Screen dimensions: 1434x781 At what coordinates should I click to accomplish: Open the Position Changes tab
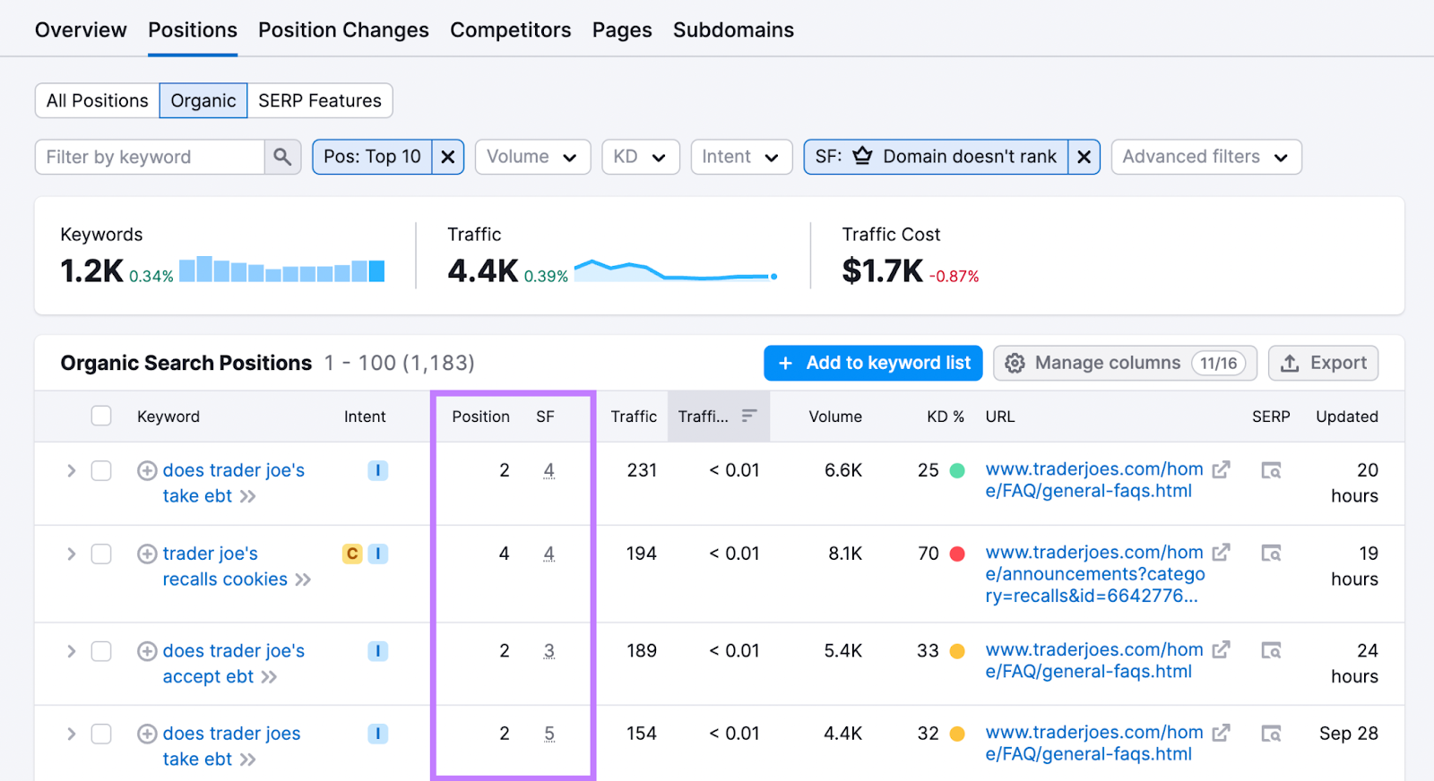[343, 30]
